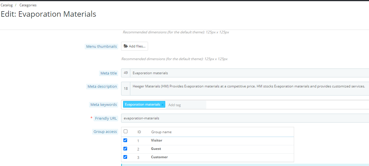
Task: Edit the Friendly URL field
Action: (245, 118)
